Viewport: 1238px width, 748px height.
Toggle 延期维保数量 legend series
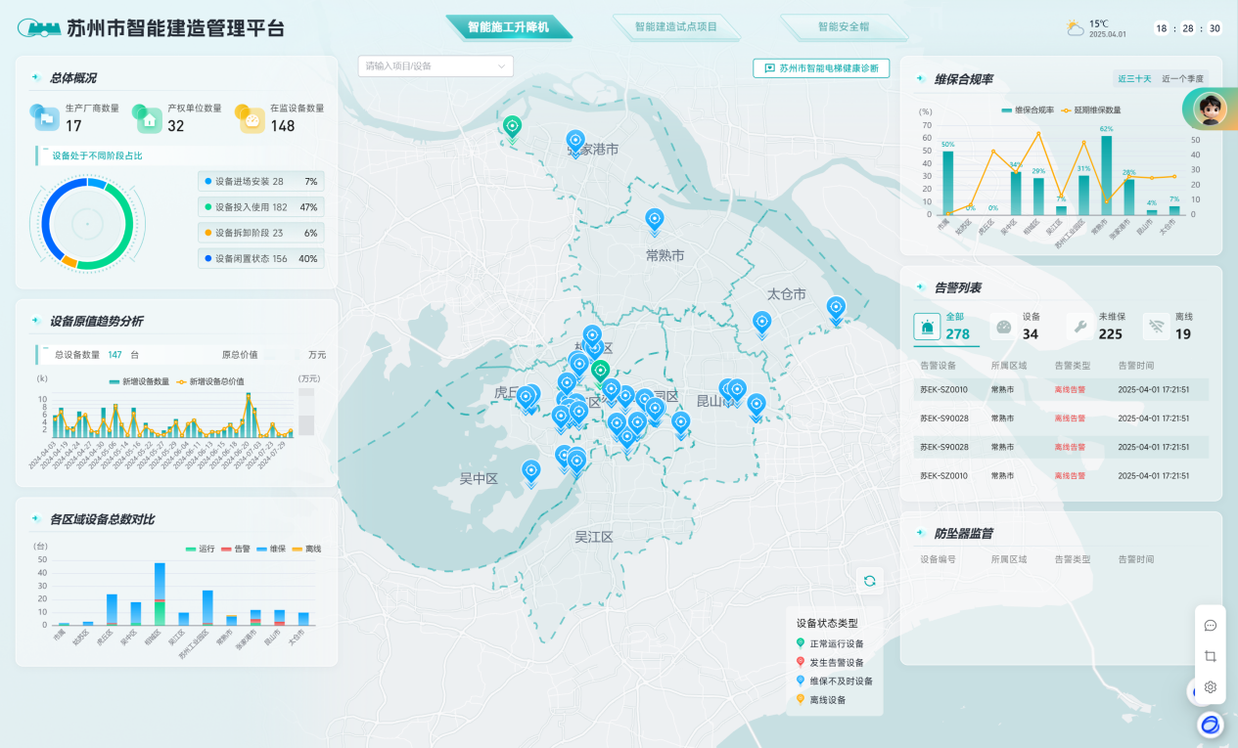tap(1091, 110)
